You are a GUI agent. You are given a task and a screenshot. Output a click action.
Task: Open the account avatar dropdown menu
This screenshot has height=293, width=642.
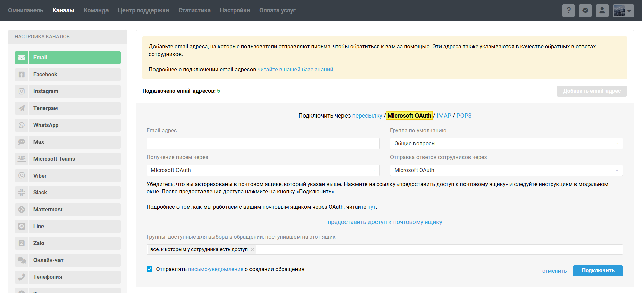coord(623,10)
